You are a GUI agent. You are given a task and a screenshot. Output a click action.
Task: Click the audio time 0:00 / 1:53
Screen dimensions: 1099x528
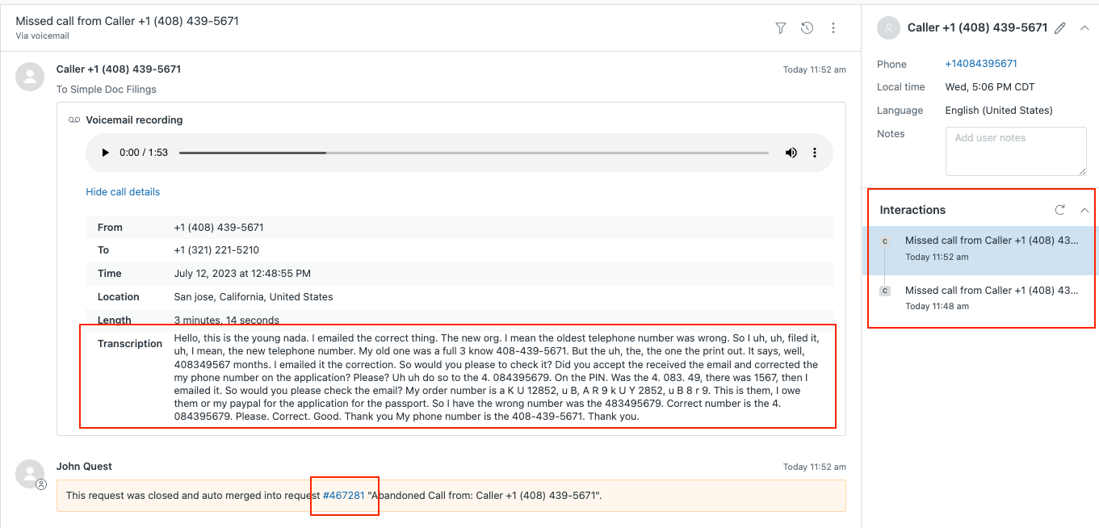pos(144,153)
